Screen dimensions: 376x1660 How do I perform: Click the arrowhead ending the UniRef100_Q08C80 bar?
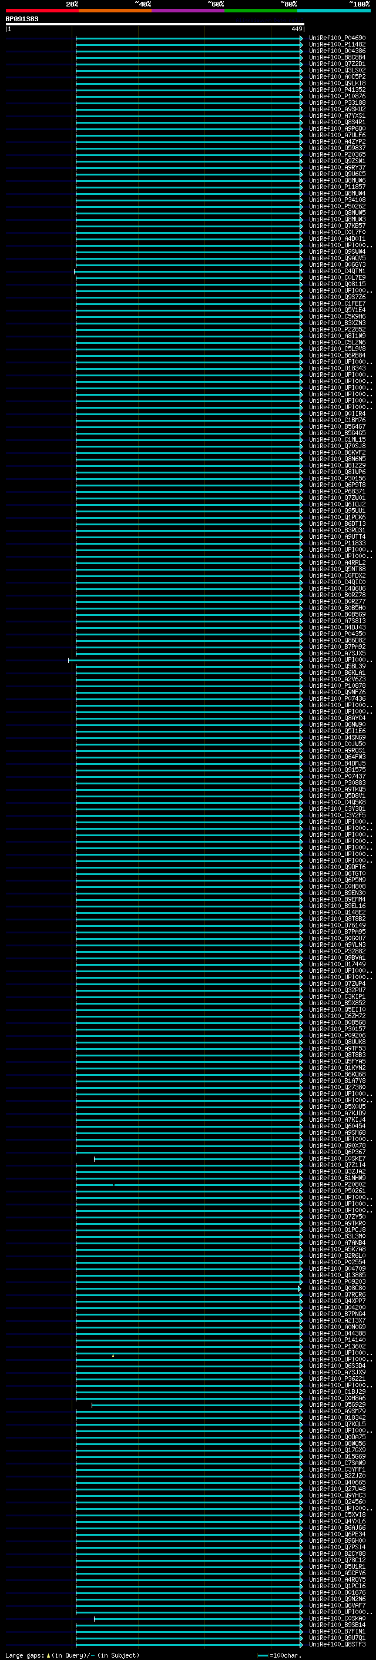tap(300, 1289)
